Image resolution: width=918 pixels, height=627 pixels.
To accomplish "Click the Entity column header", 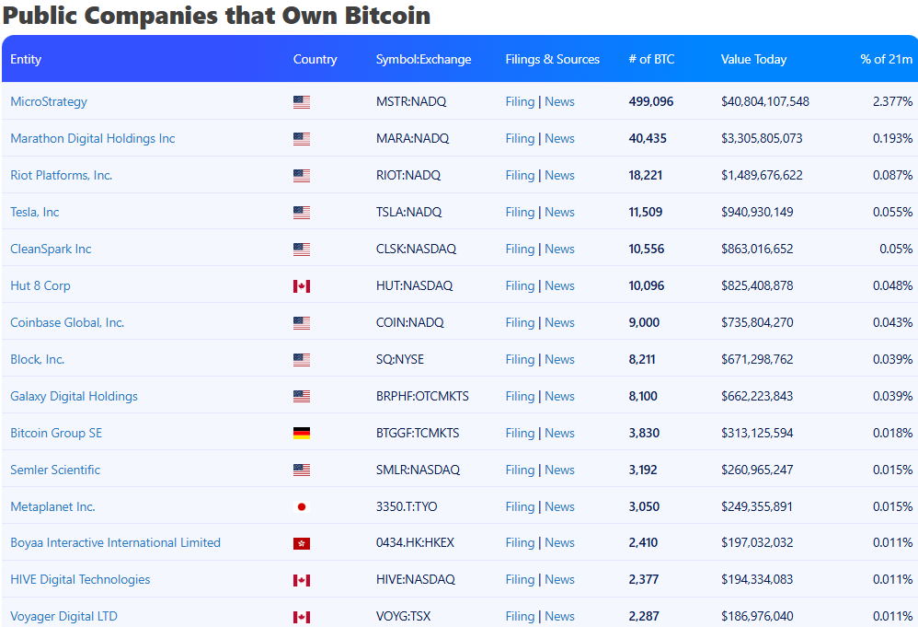I will (x=26, y=59).
